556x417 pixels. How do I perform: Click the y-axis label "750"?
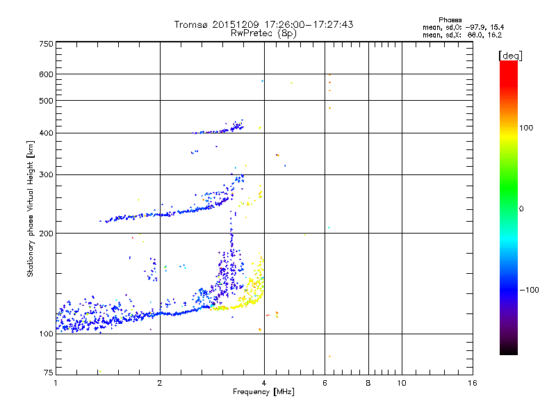pos(47,44)
